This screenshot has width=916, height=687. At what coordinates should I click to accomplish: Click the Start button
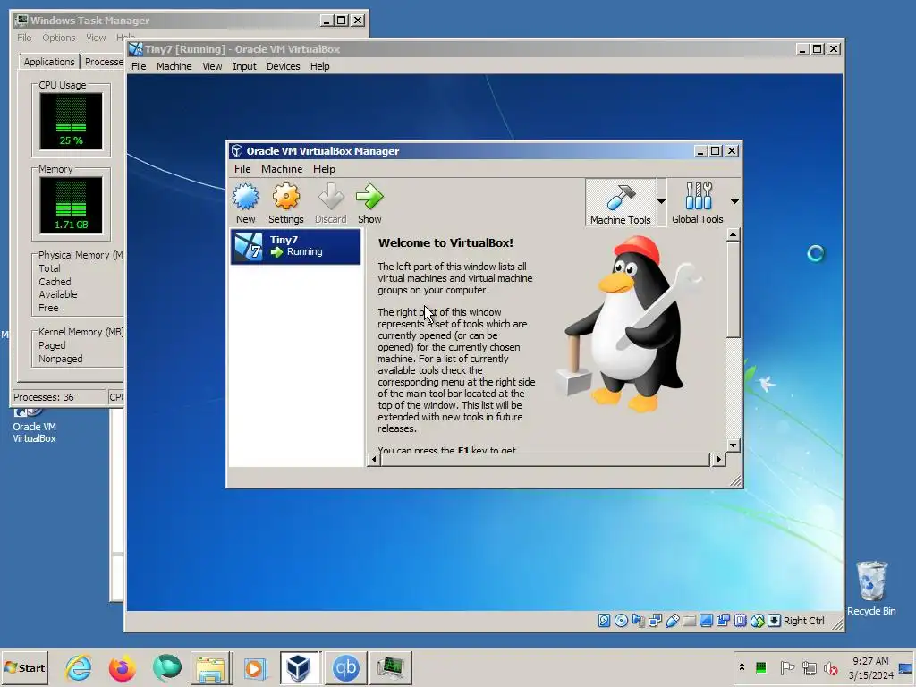pos(24,667)
